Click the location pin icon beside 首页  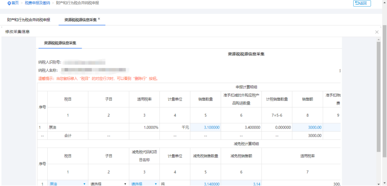click(x=9, y=3)
